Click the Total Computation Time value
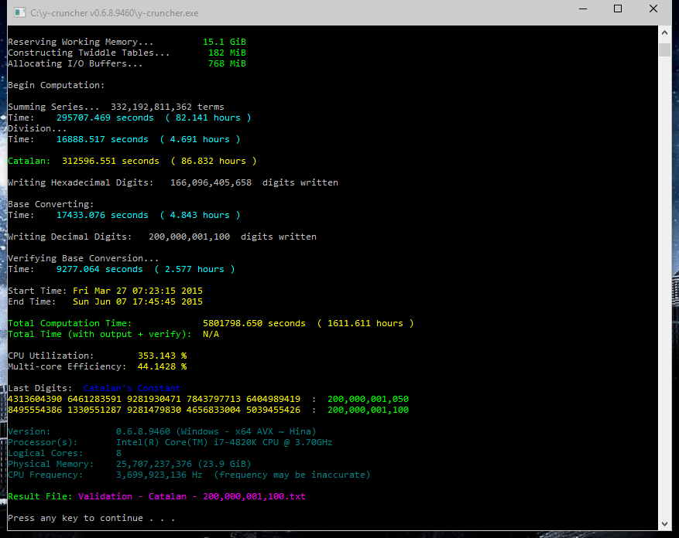The image size is (679, 538). [307, 323]
